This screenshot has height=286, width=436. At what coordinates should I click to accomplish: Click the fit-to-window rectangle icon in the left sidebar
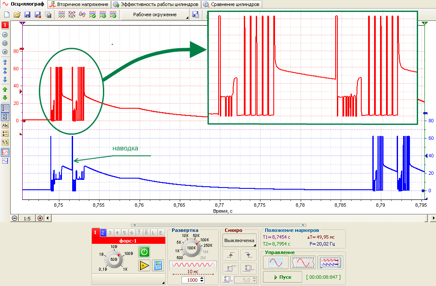point(5,43)
